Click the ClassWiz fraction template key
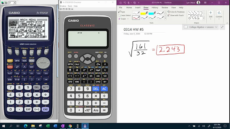 click(70, 70)
